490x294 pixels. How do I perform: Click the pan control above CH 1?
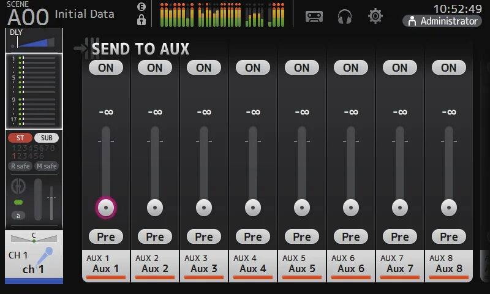tap(34, 238)
